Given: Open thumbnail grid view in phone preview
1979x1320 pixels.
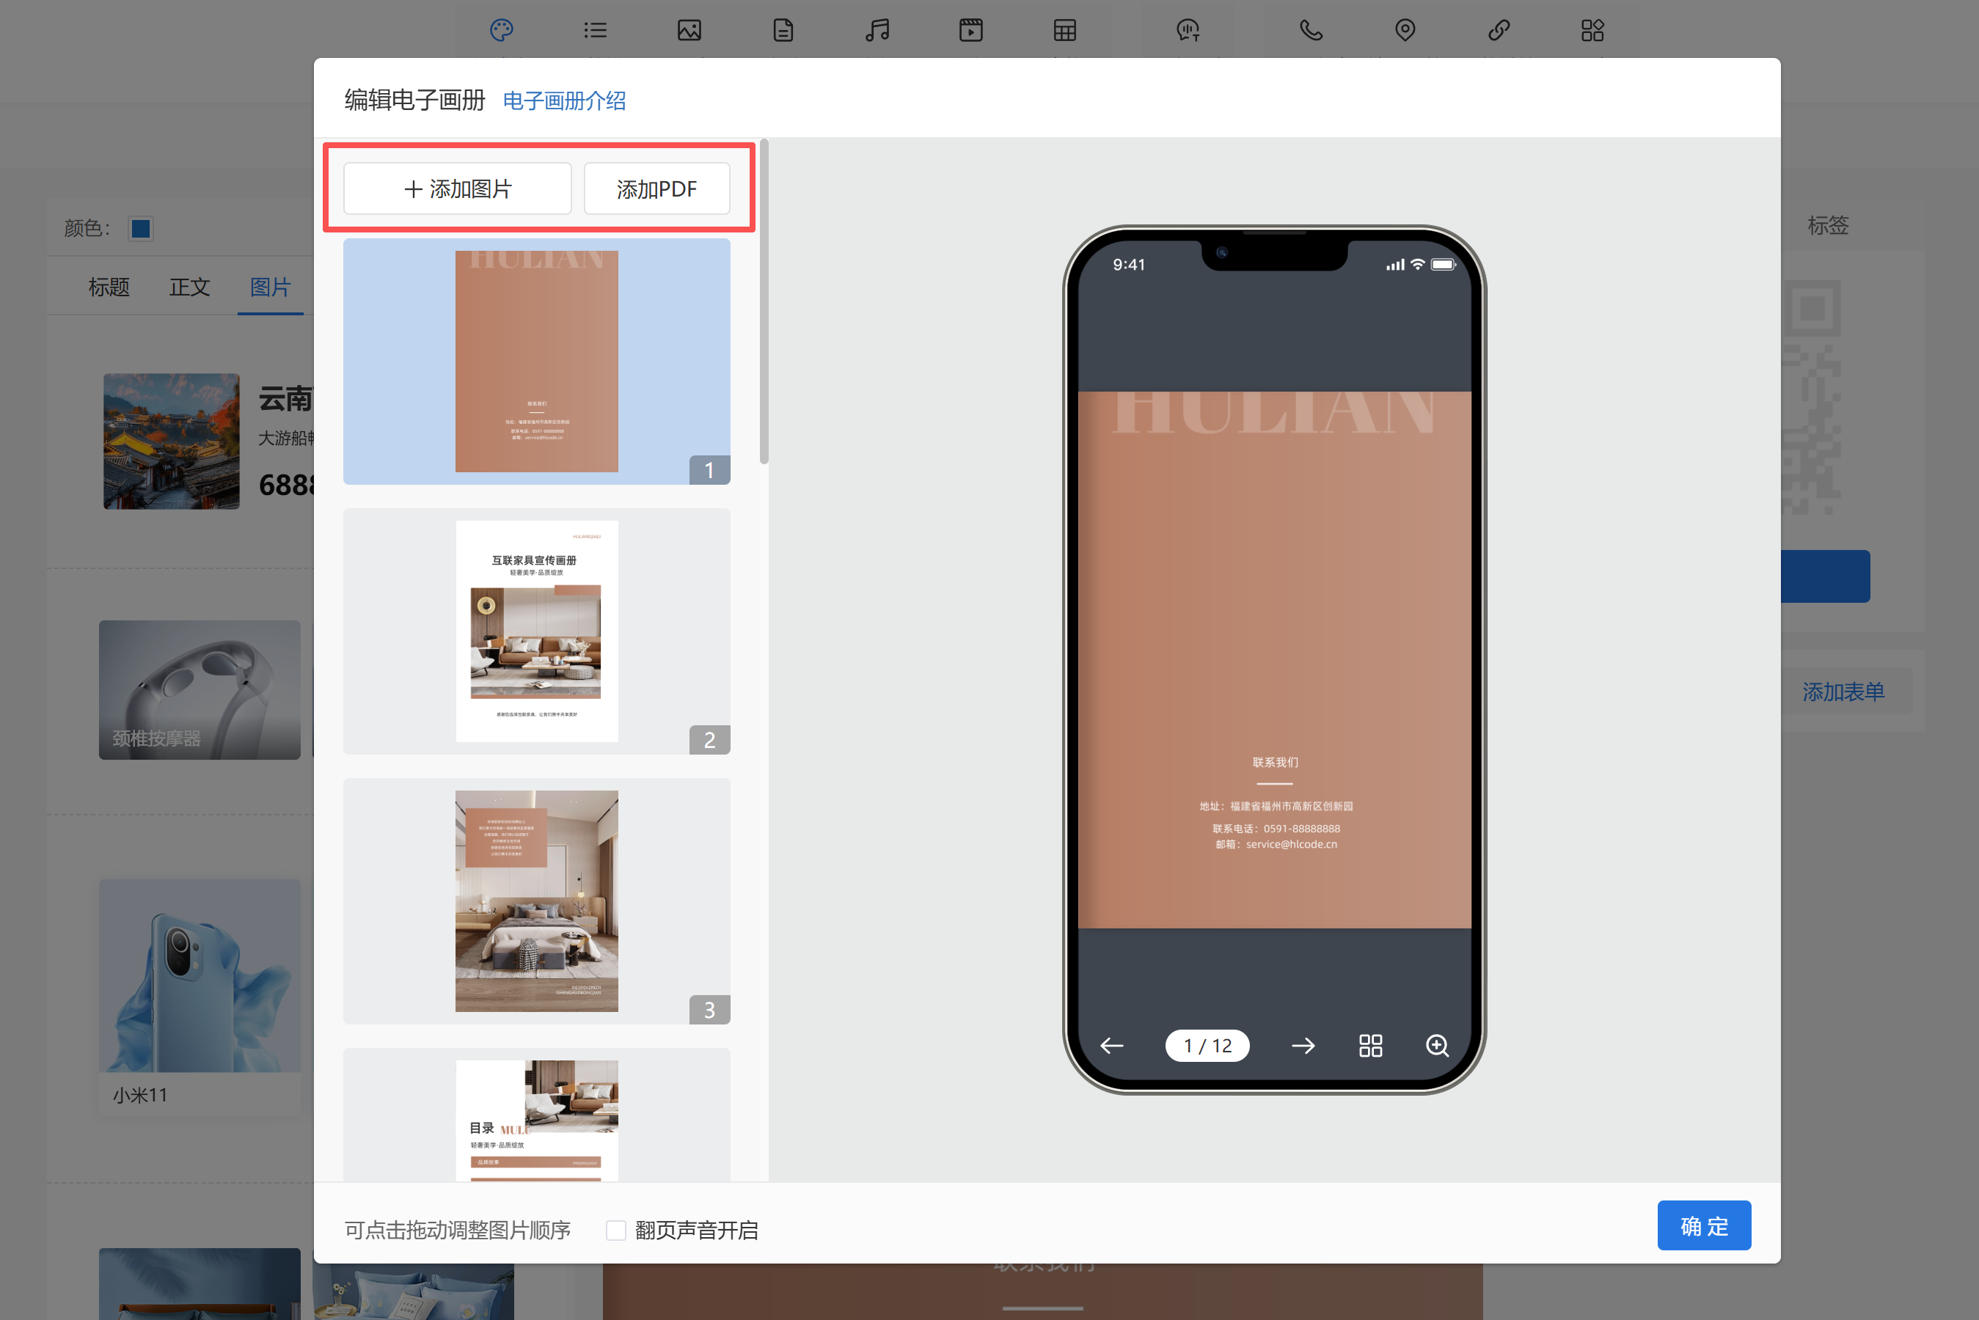Looking at the screenshot, I should 1370,1046.
